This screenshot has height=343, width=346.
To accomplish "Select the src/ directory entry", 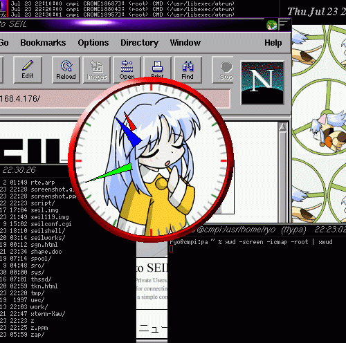I will pyautogui.click(x=37, y=266).
